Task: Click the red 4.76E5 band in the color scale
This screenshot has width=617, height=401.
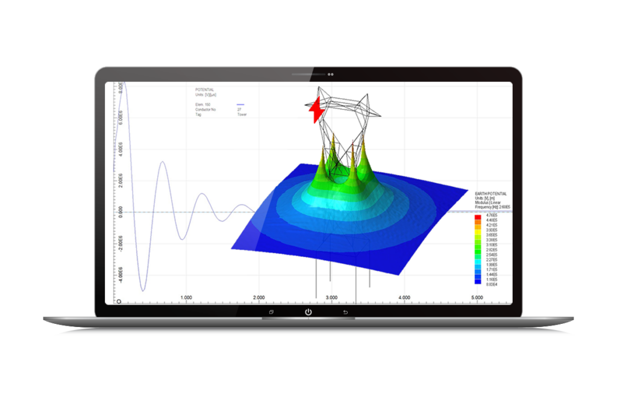Action: (x=478, y=216)
